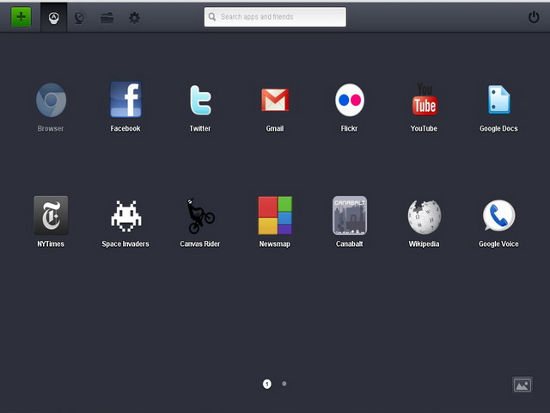Open the settings gear tab
Image resolution: width=550 pixels, height=413 pixels.
pyautogui.click(x=134, y=17)
